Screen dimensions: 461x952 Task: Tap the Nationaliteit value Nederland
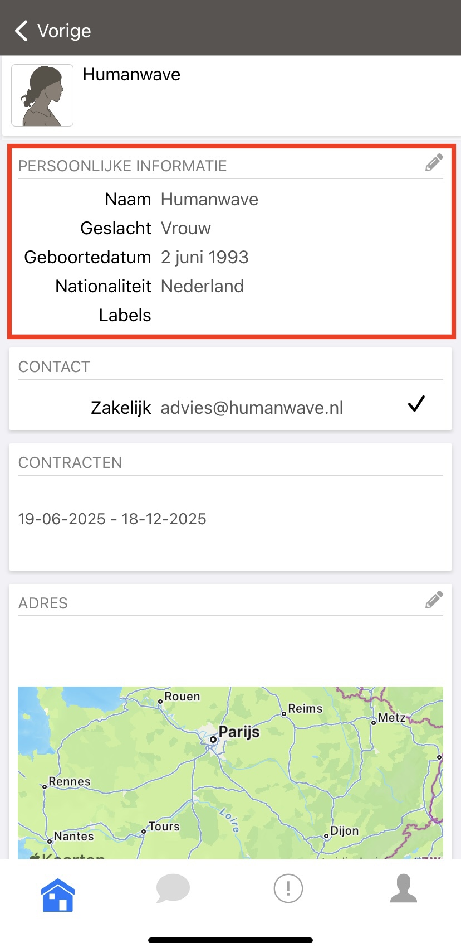[x=202, y=286]
